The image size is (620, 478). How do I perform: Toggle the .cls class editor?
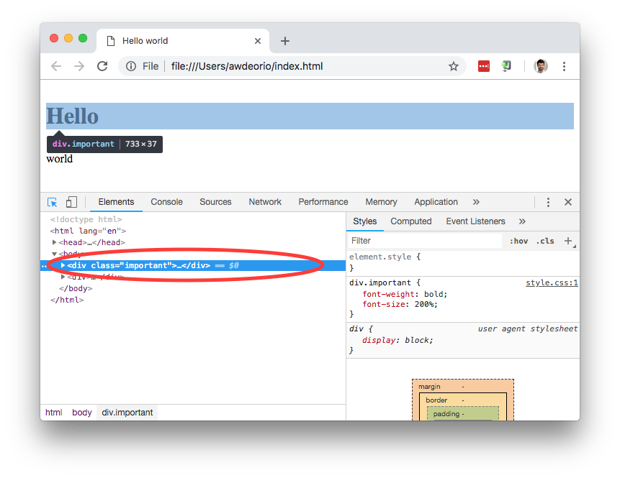[x=545, y=241]
